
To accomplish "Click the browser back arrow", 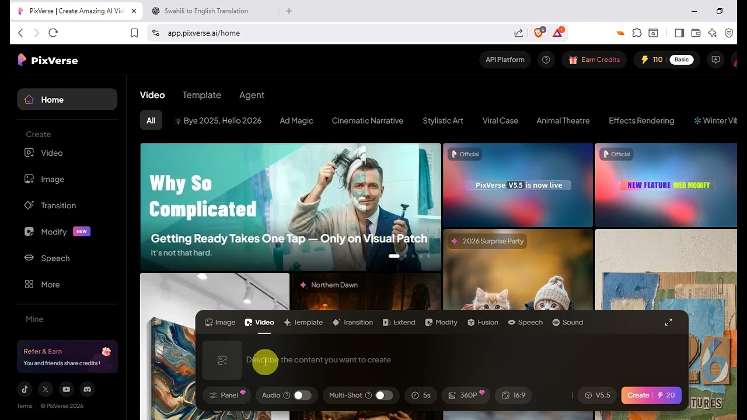I will click(x=20, y=33).
